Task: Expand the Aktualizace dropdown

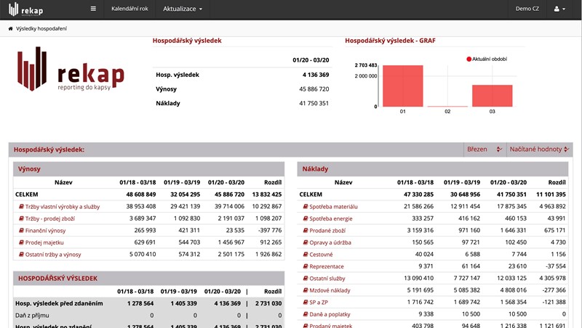Action: [x=178, y=9]
